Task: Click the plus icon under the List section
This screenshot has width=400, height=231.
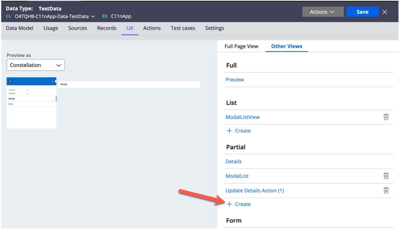Action: (x=229, y=131)
